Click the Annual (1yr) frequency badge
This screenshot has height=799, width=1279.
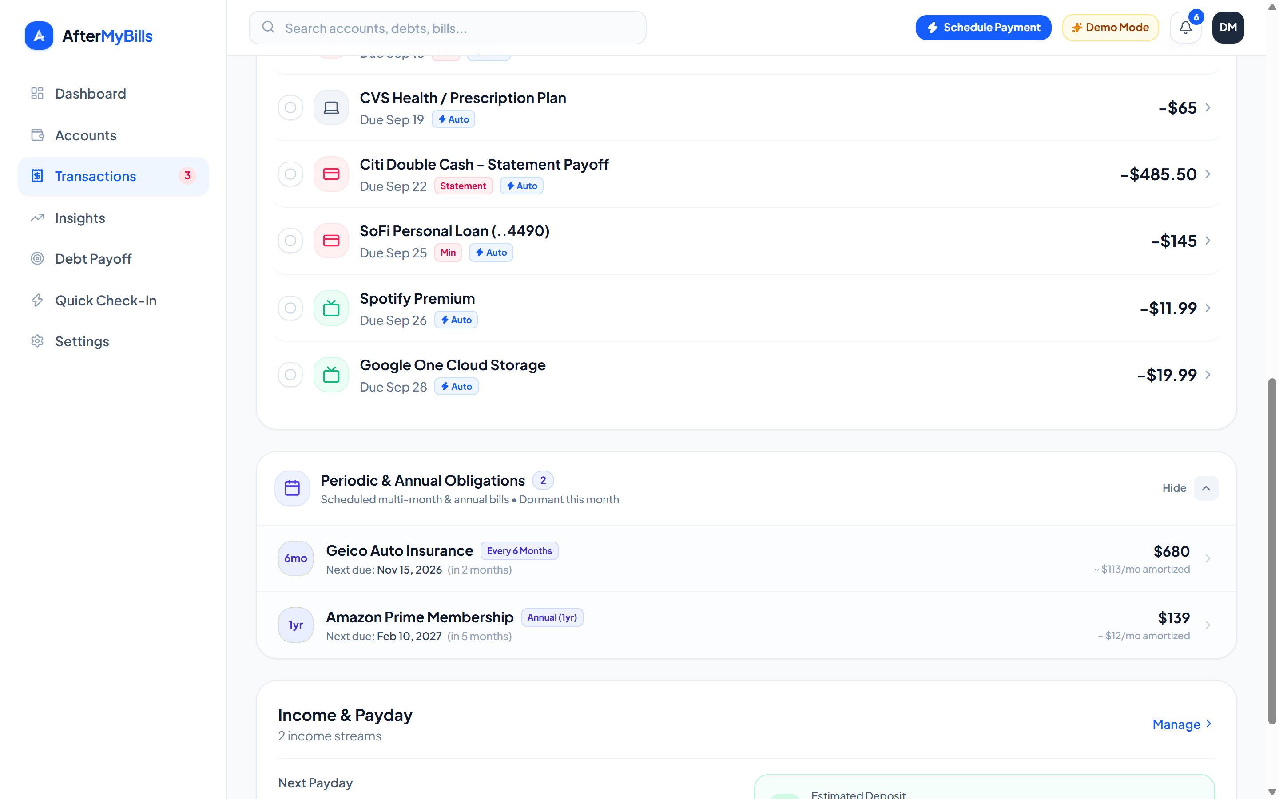pyautogui.click(x=552, y=617)
